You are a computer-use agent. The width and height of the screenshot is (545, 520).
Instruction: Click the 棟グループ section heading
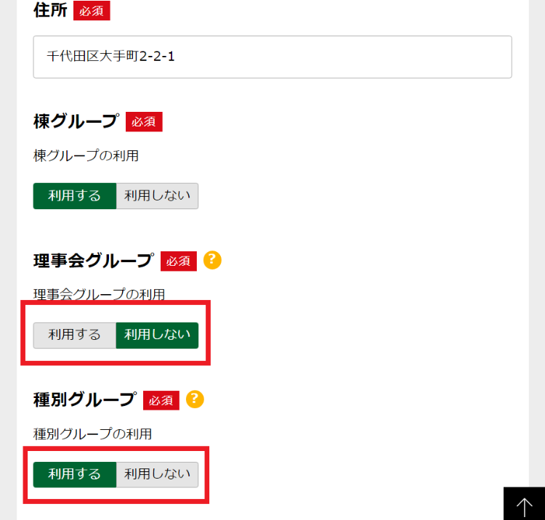(76, 121)
